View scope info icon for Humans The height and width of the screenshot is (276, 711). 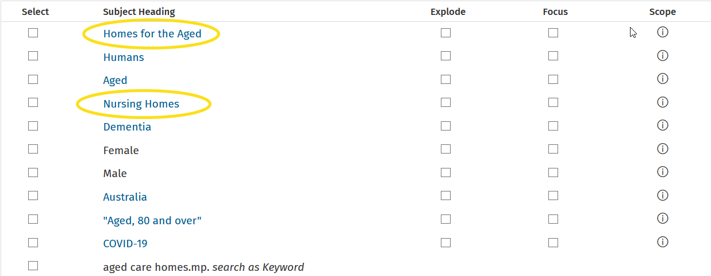point(662,56)
